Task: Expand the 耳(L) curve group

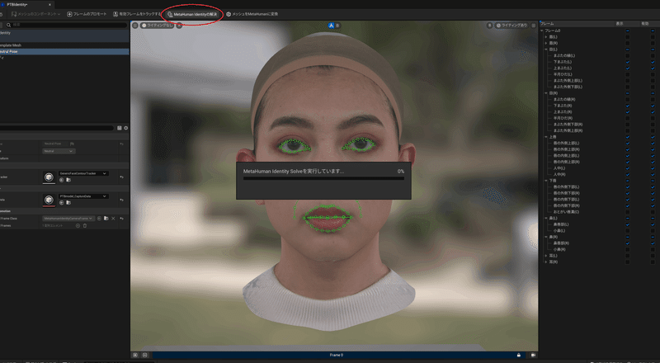Action: point(546,256)
